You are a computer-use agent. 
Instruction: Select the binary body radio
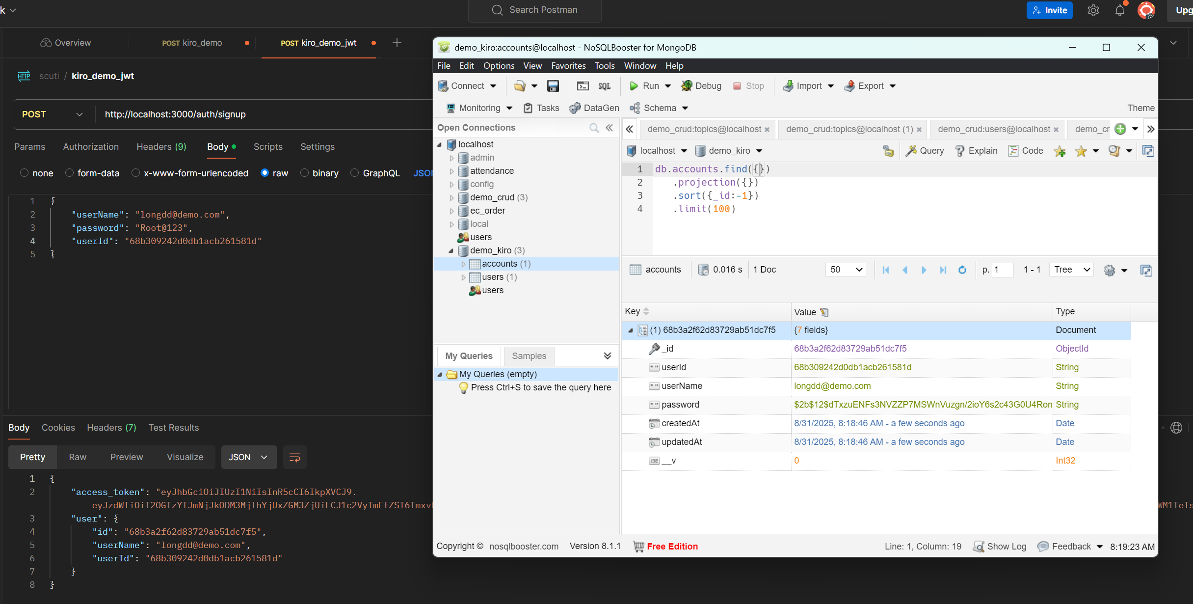pos(304,173)
